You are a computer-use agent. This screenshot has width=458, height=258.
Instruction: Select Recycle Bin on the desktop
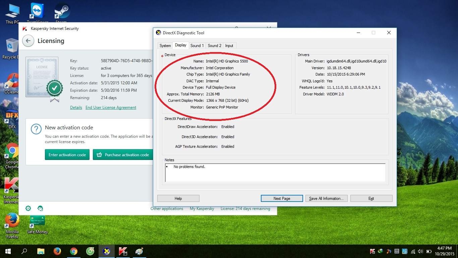pos(11,49)
